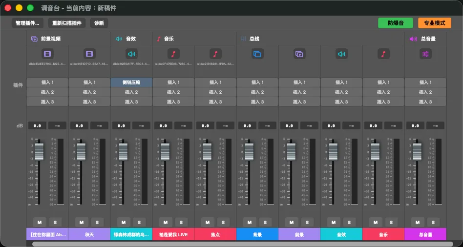
Task: Open 插入 1 slot on 音效 bus
Action: [x=341, y=82]
